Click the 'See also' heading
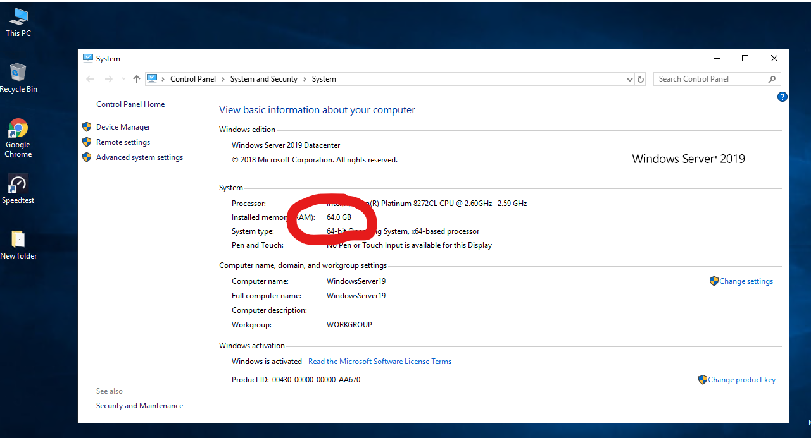811x438 pixels. [x=110, y=391]
